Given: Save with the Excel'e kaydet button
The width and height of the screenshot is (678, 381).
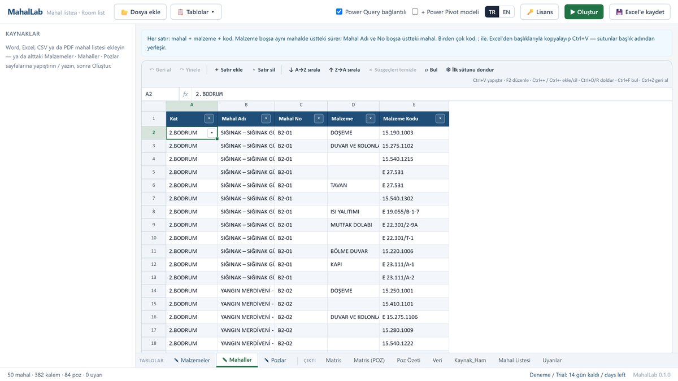Looking at the screenshot, I should [x=640, y=12].
